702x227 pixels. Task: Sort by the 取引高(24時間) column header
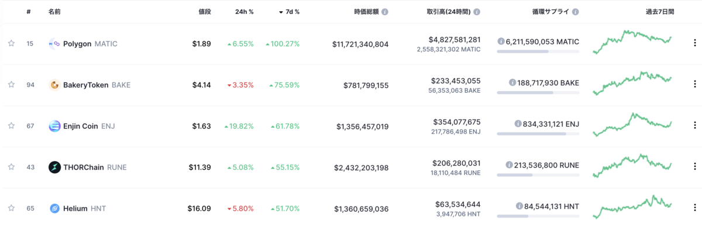tap(449, 12)
